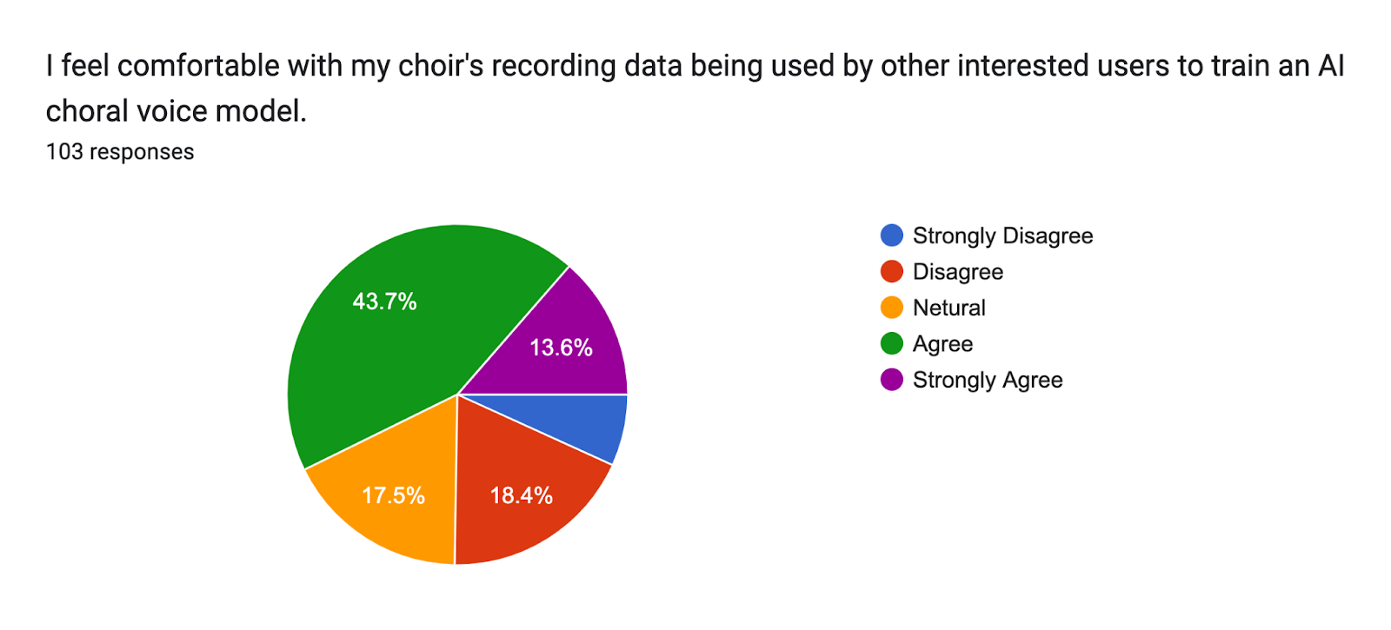Click the red Disagree legend dot

click(x=892, y=272)
